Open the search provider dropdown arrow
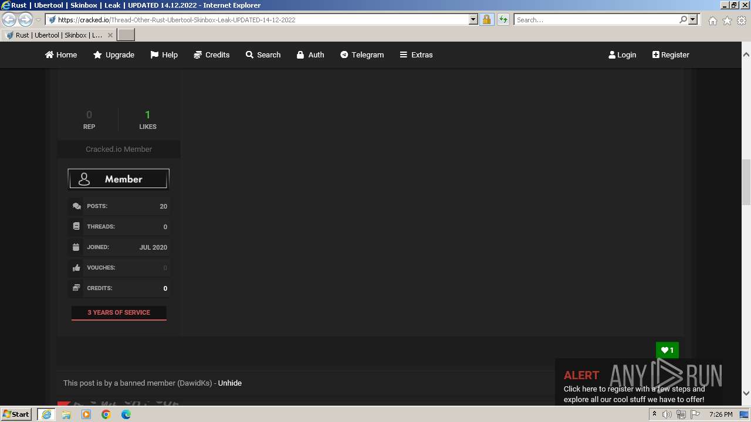Viewport: 751px width, 422px height. 693,19
